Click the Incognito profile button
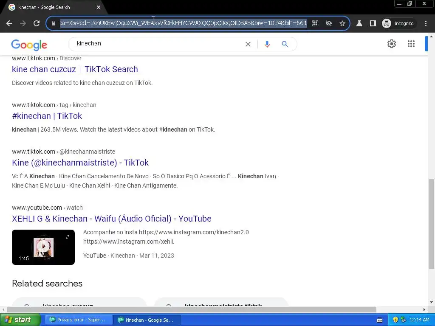Viewport: 435px width, 326px height. 398,23
